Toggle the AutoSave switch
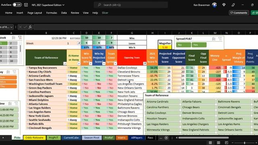 pos(17,5)
